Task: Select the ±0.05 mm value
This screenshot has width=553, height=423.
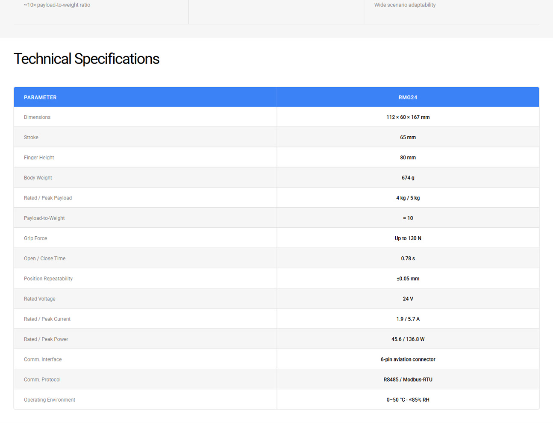Action: pos(408,279)
